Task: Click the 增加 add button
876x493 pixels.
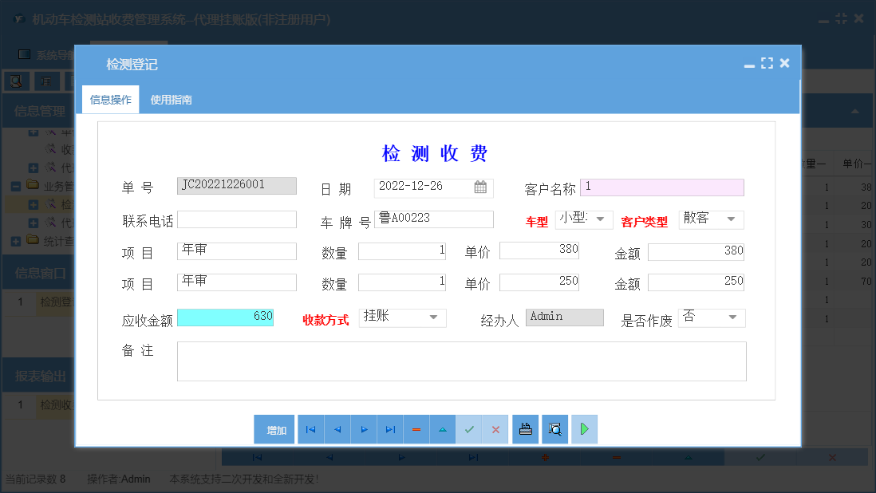Action: tap(274, 429)
